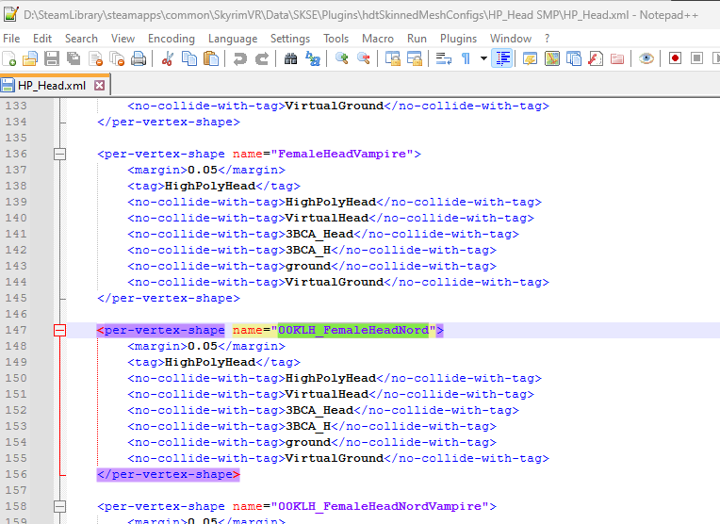Show the Document Map panel icon

tap(552, 58)
